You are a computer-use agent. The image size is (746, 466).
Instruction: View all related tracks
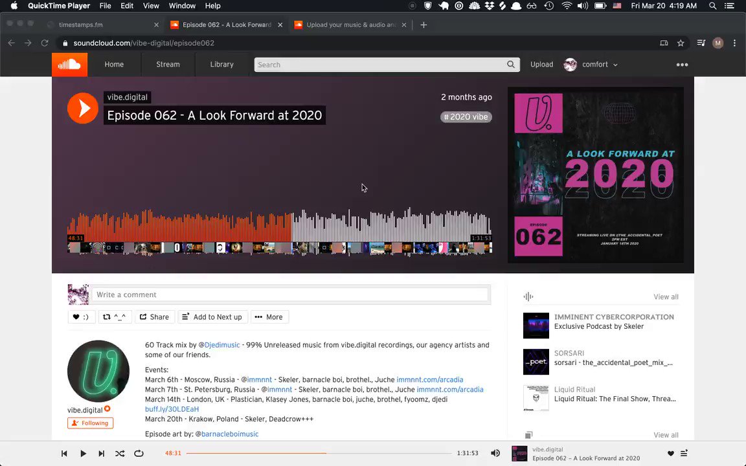pos(666,296)
